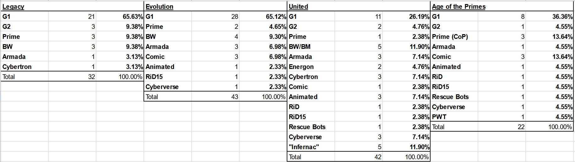Select the Legacy total count cell 32

tap(91, 77)
